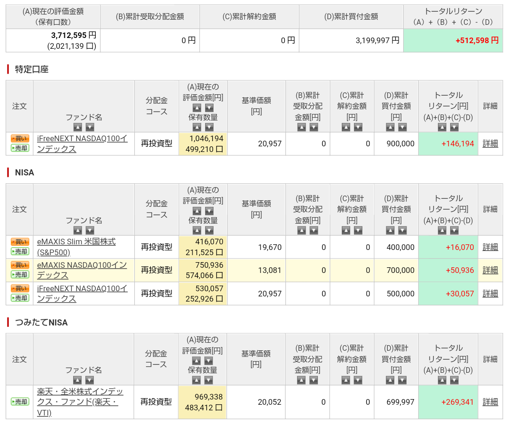The image size is (507, 423).
Task: Sort 特定口座 table by 保有数量 descending
Action: [x=209, y=127]
